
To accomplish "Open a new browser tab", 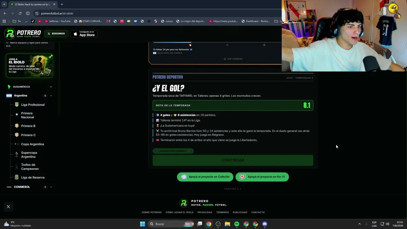I will point(62,4).
